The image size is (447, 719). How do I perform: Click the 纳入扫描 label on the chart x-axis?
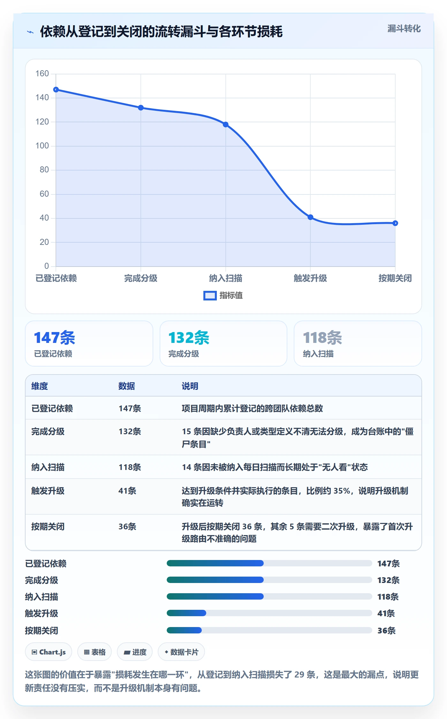(x=226, y=278)
